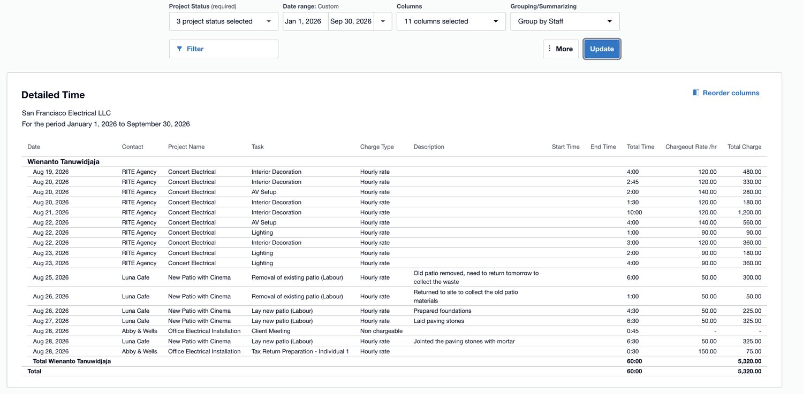The image size is (803, 394).
Task: Click the End Time column header
Action: [603, 146]
